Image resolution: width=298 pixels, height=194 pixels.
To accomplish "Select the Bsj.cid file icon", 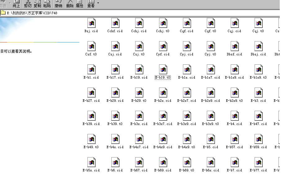I will pyautogui.click(x=91, y=23).
